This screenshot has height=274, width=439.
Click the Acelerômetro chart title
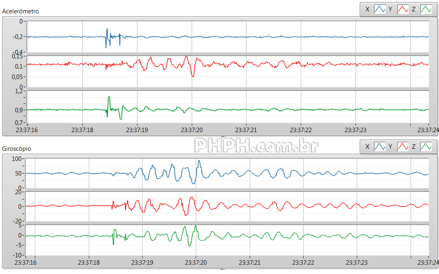21,11
